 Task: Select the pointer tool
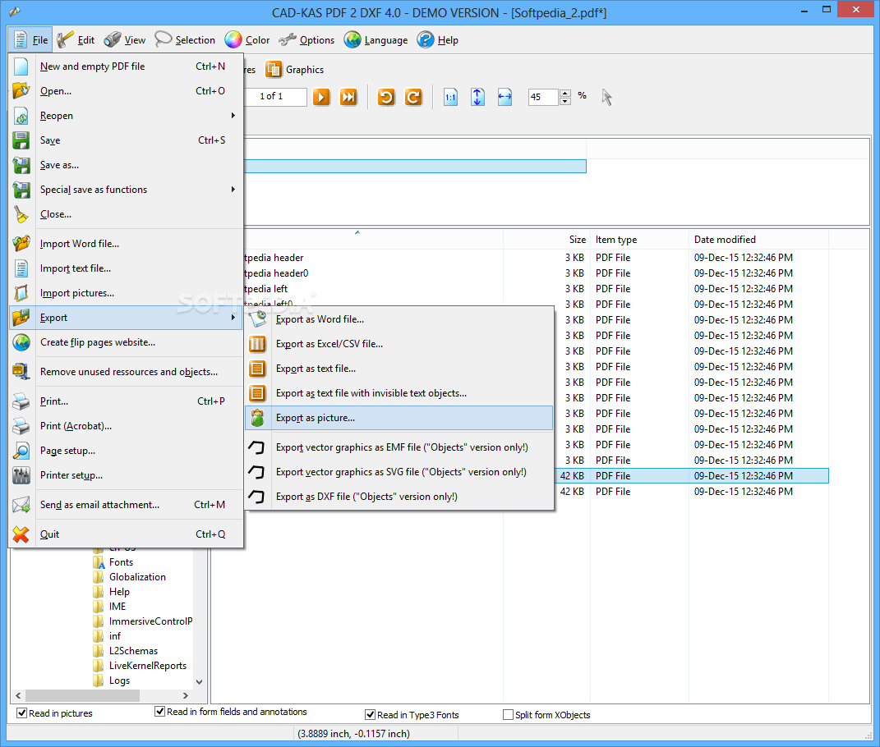tap(606, 96)
